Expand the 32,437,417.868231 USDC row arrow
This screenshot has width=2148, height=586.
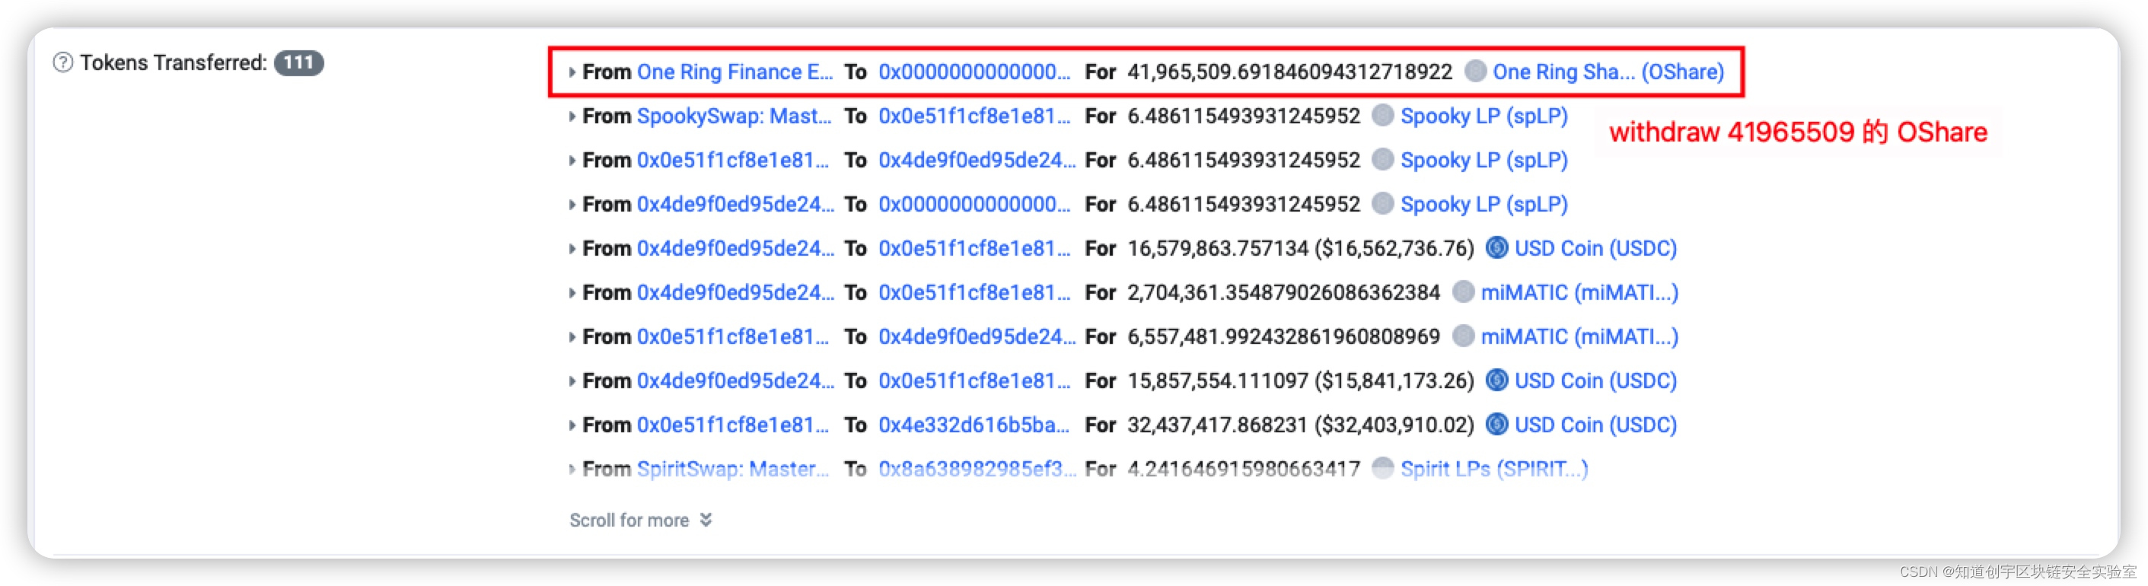(x=572, y=426)
